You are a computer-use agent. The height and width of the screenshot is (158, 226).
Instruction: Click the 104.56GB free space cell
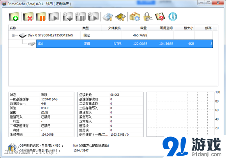click(166, 43)
